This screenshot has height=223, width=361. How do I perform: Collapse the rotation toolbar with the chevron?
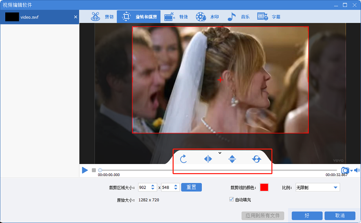tap(220, 153)
